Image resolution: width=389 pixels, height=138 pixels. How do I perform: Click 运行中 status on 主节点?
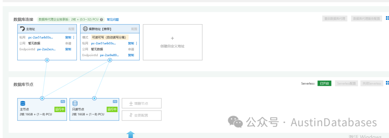click(x=60, y=109)
